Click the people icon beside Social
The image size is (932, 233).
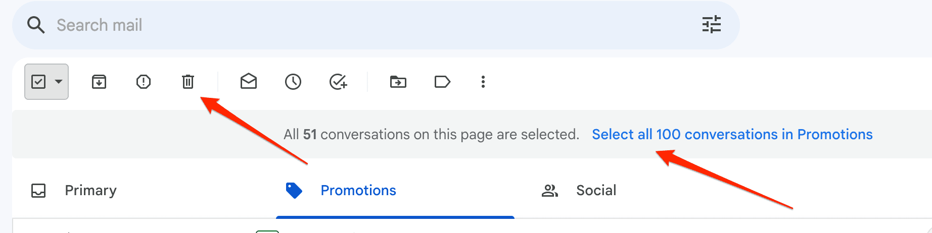(x=549, y=191)
